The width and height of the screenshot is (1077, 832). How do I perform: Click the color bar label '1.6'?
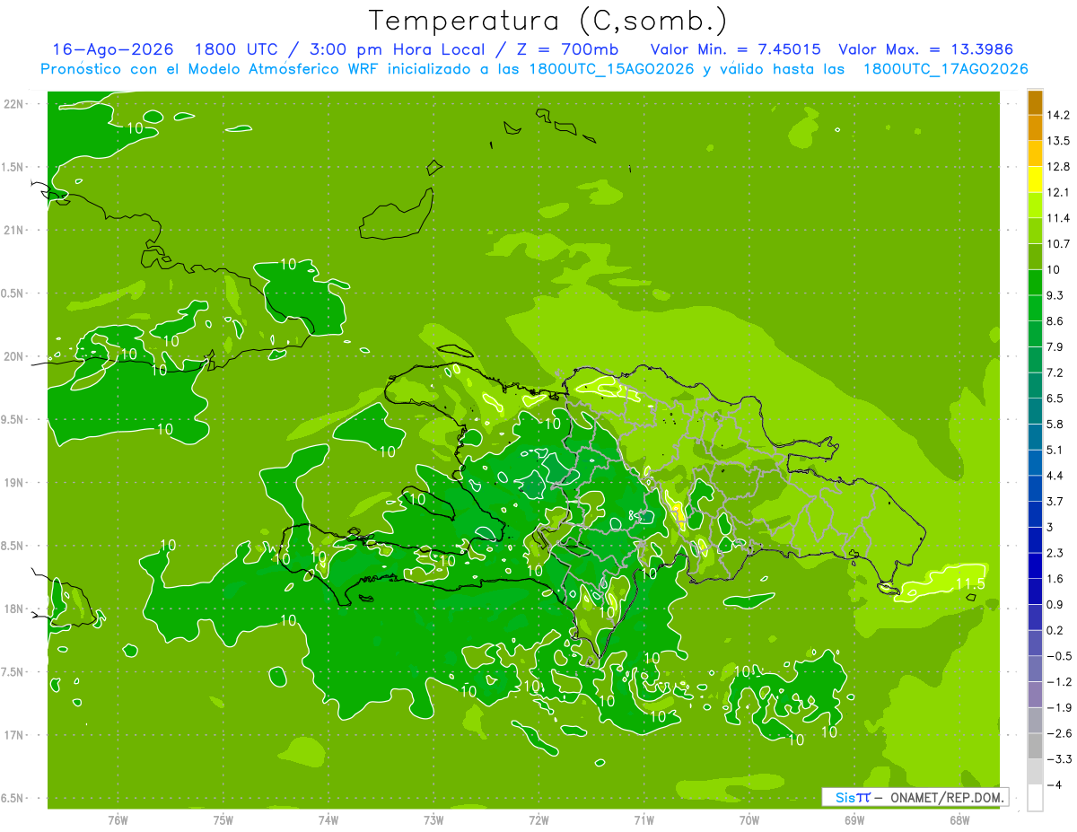tap(1055, 579)
